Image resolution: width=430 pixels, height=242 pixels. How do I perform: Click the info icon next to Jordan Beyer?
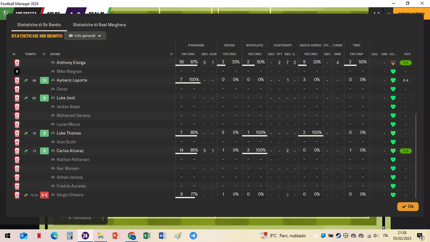tap(53, 107)
